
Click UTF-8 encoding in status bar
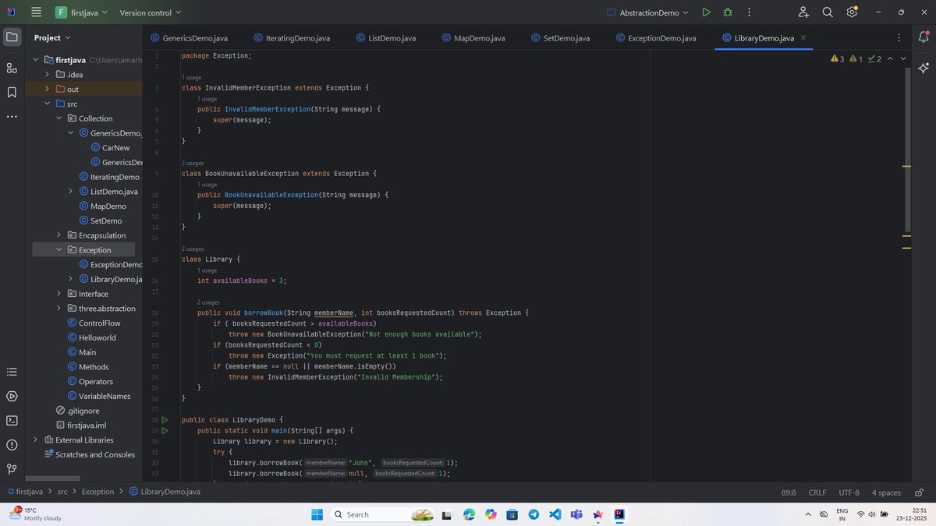[x=849, y=492]
